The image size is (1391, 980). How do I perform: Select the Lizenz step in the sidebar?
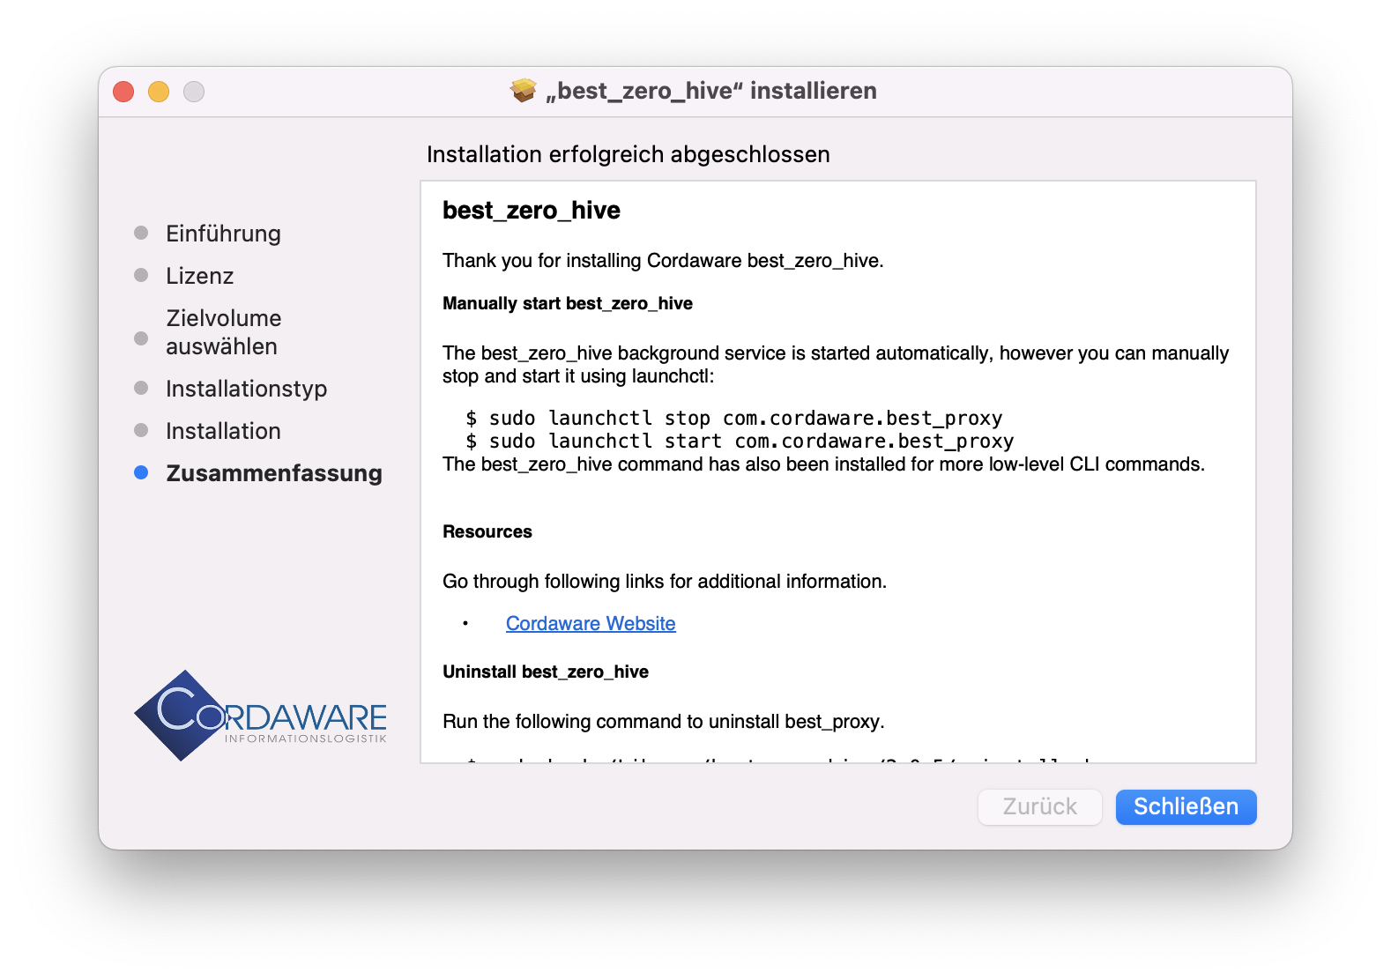click(199, 276)
